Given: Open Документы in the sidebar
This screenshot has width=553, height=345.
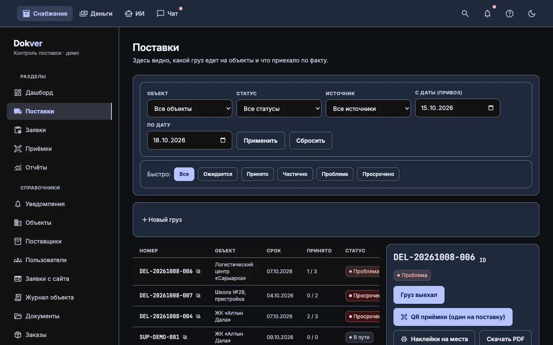Looking at the screenshot, I should pyautogui.click(x=59, y=316).
